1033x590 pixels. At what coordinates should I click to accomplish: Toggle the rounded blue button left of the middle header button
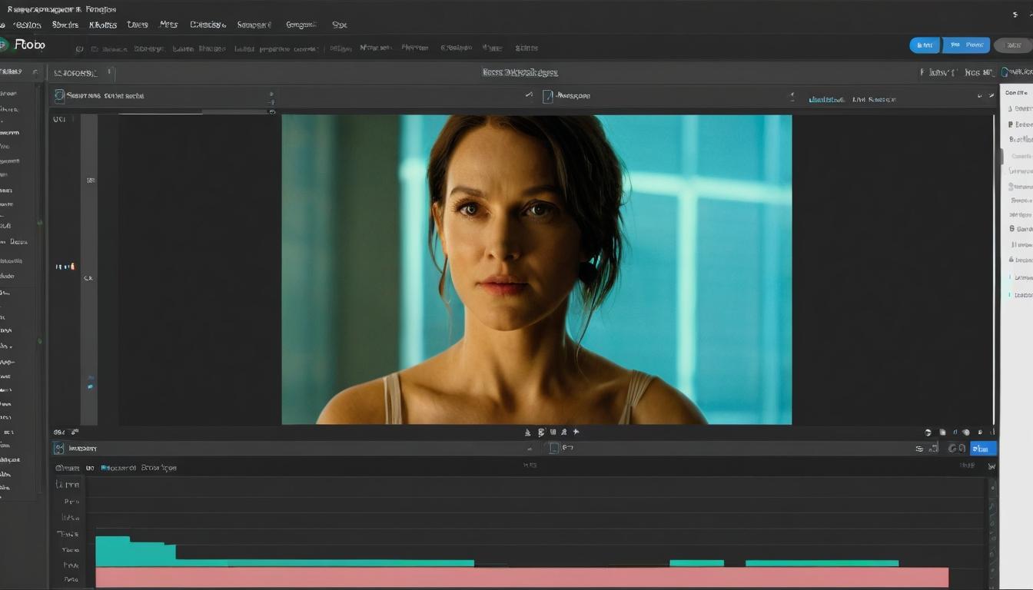coord(925,45)
